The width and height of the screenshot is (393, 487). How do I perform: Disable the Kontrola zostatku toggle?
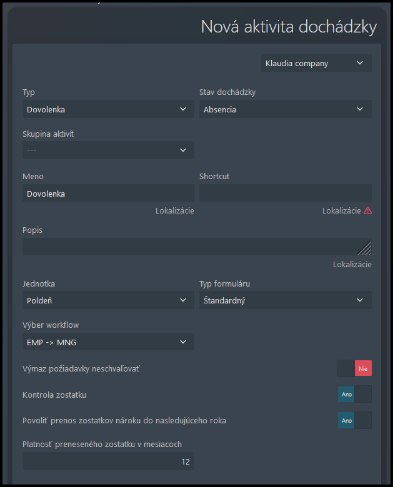354,394
